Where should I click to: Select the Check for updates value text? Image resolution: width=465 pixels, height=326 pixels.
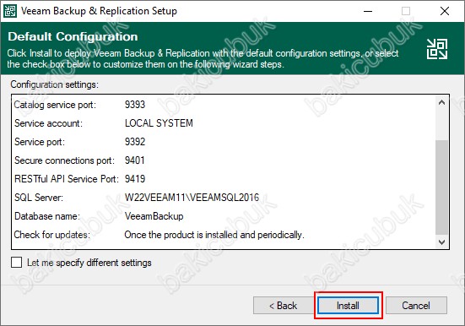click(x=214, y=235)
